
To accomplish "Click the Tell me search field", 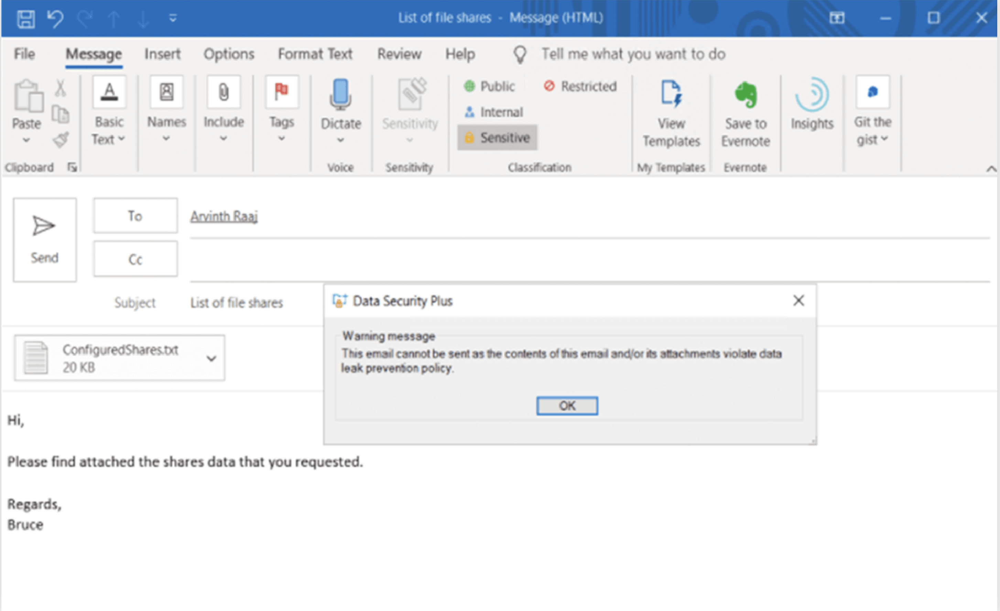I will [633, 54].
